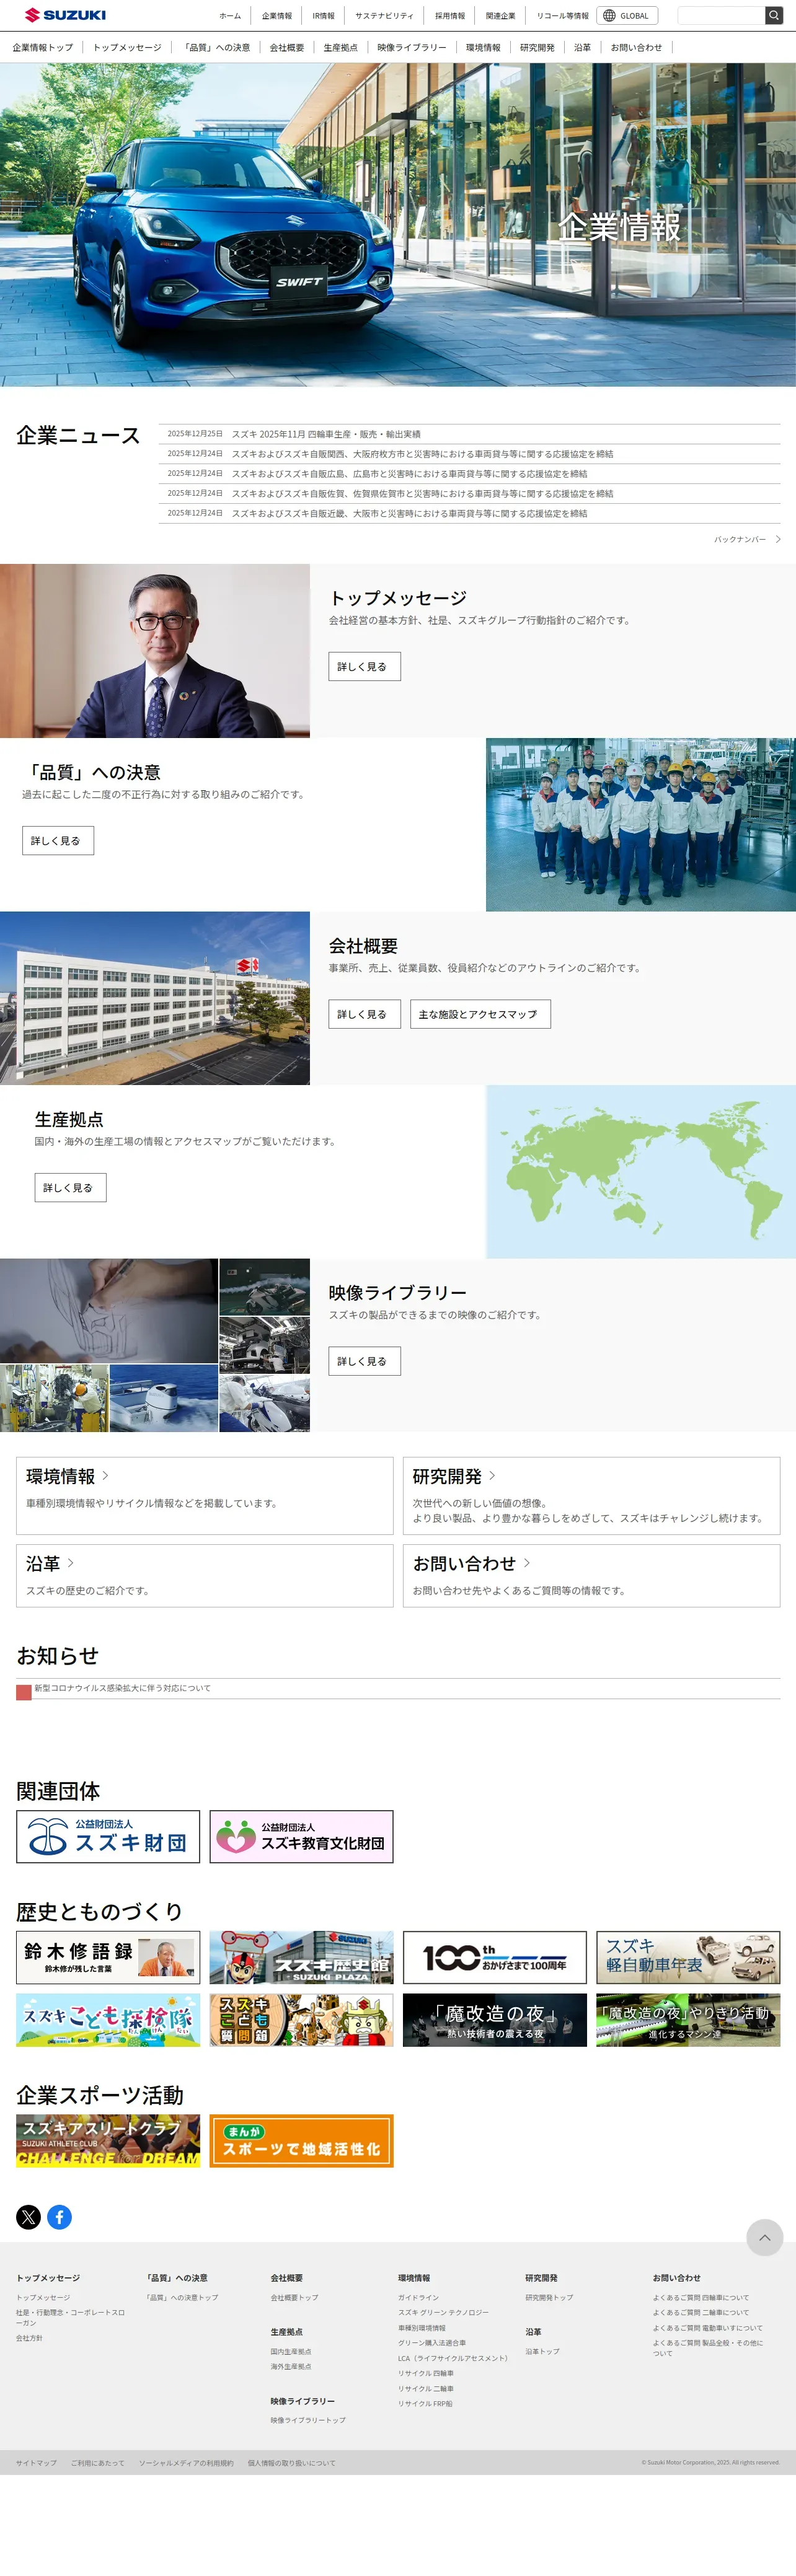Open リサイクル 四輪車 footer link

[x=426, y=2373]
